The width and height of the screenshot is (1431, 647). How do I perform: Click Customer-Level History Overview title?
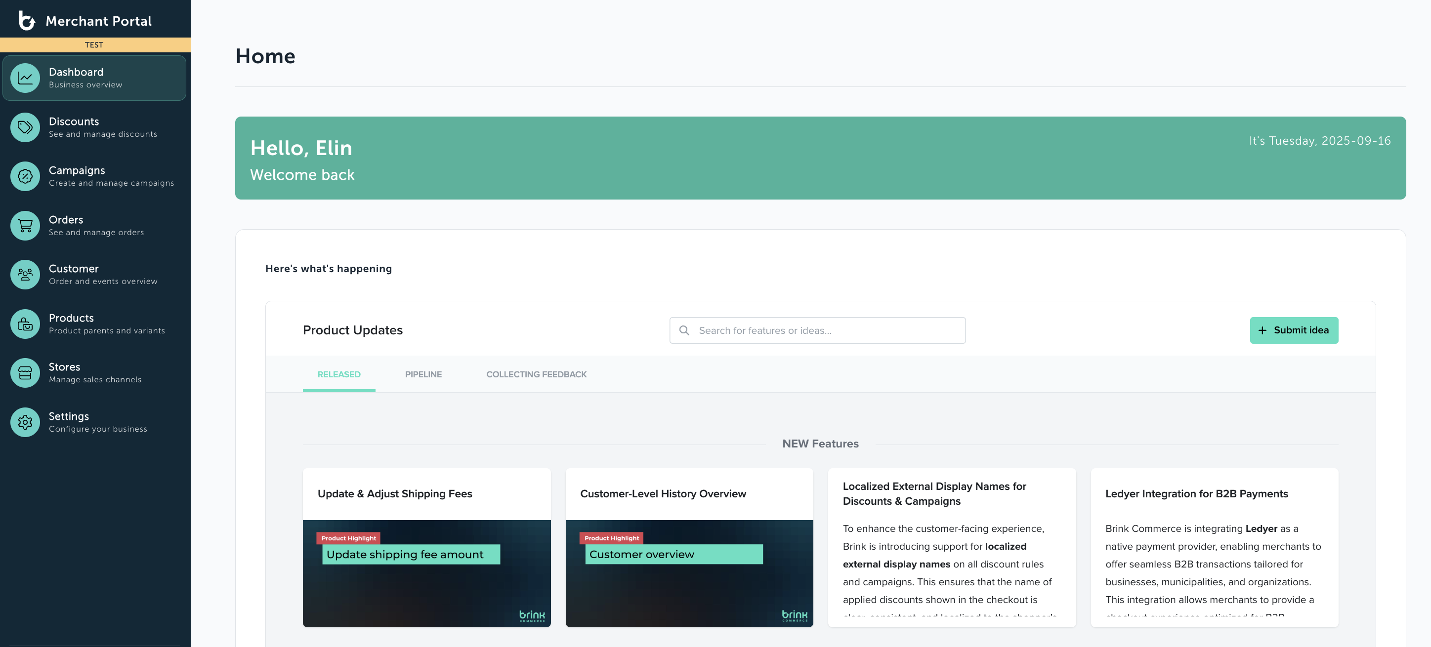point(663,494)
